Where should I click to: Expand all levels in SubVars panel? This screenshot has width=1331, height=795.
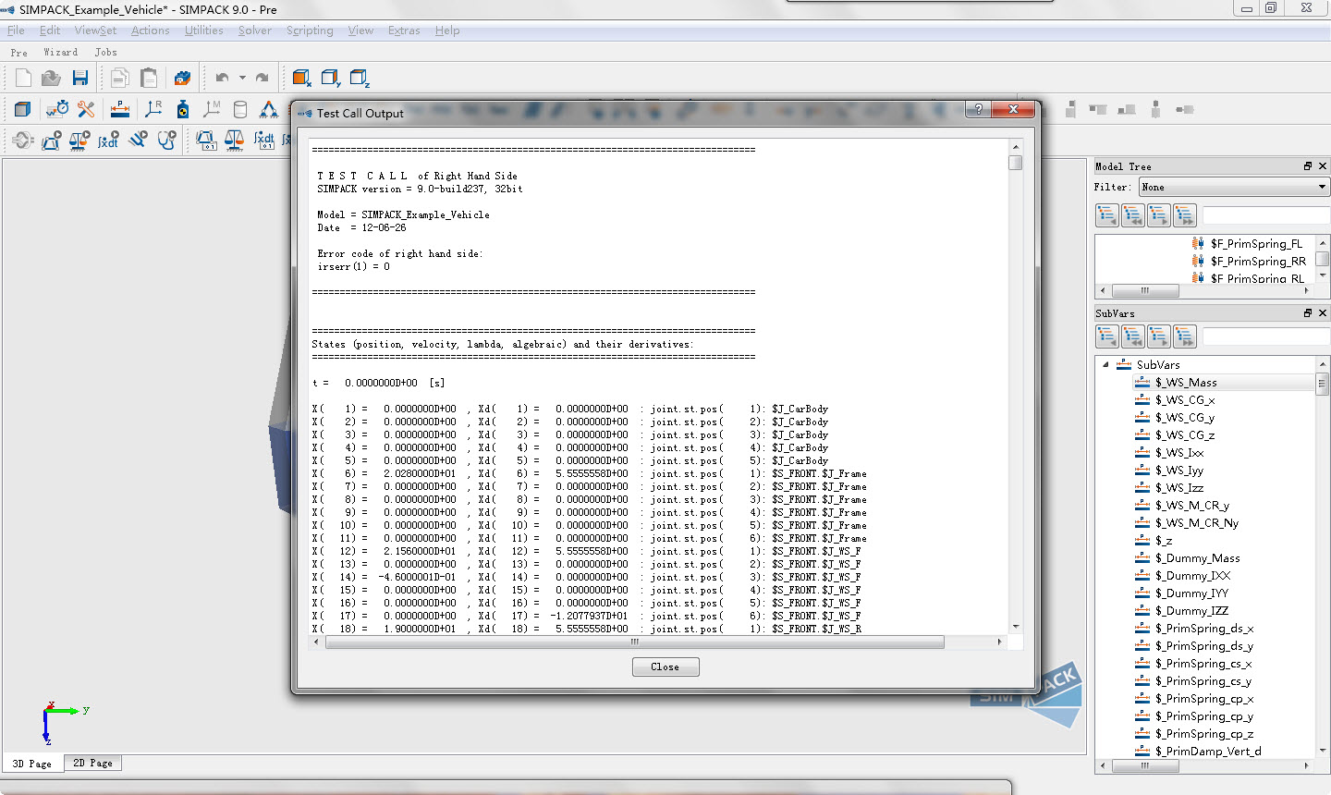[x=1185, y=336]
